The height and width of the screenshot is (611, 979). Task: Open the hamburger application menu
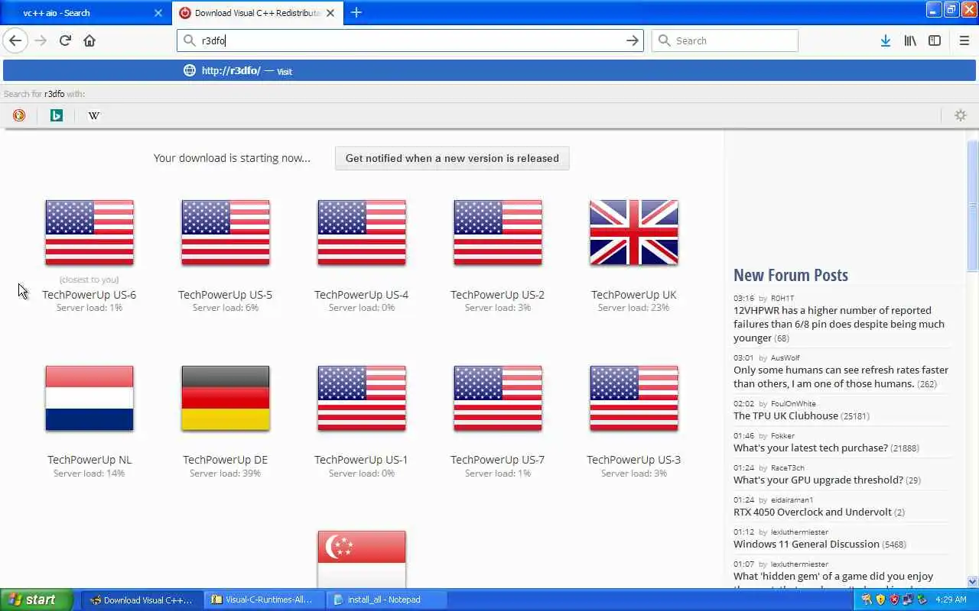click(964, 40)
